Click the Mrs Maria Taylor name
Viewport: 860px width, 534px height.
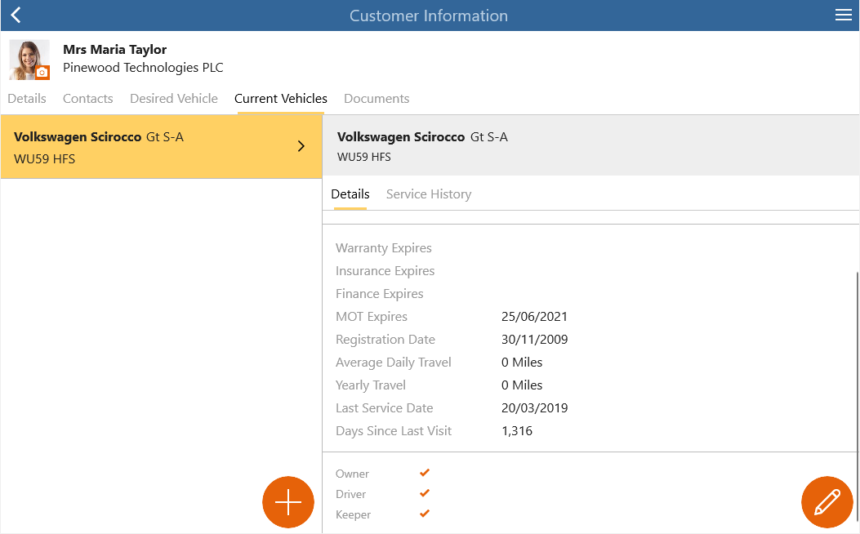coord(114,49)
